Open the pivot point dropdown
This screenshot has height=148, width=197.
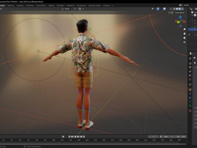[76, 9]
